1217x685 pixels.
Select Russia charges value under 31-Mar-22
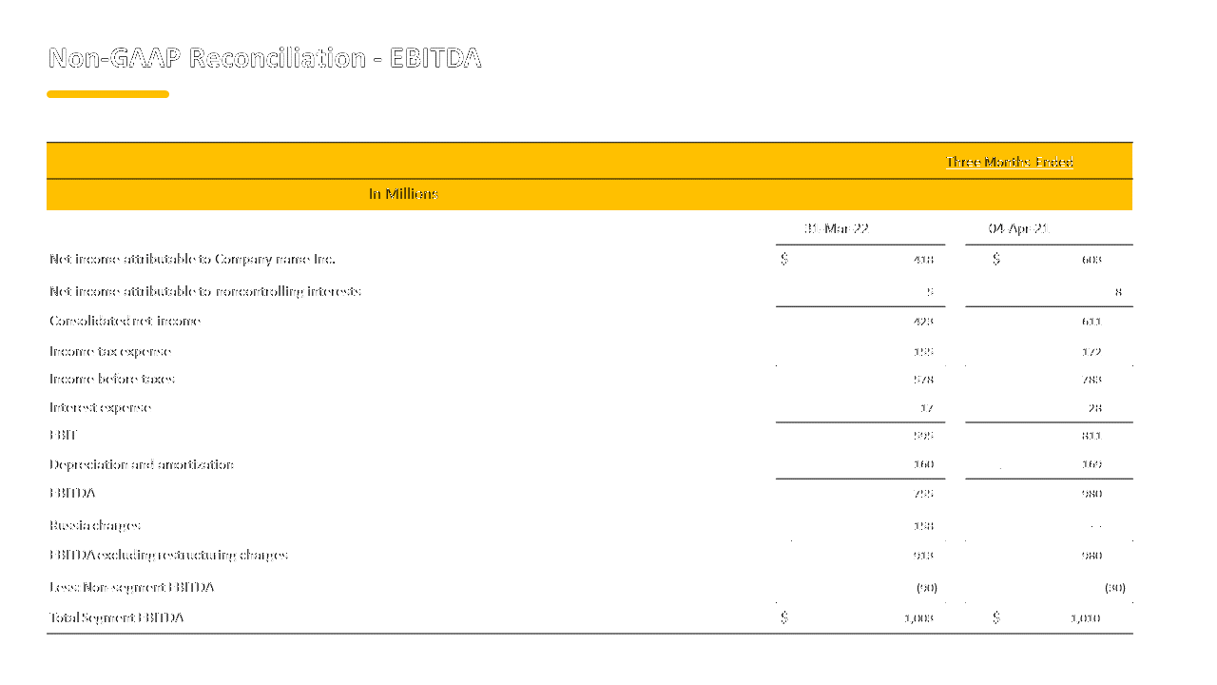923,525
